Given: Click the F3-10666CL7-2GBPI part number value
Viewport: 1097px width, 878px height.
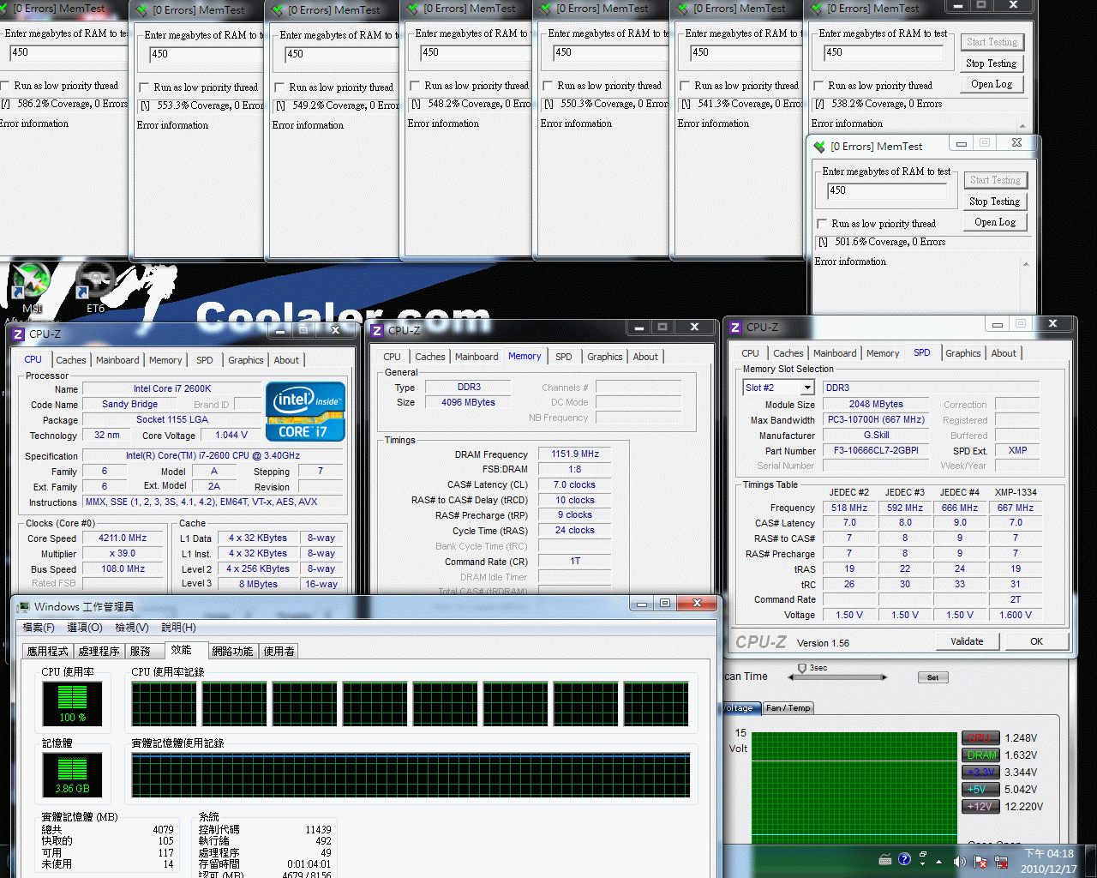Looking at the screenshot, I should (876, 450).
